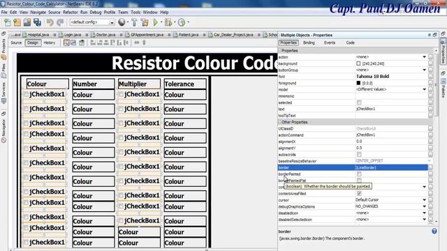
Task: Open the Files side panel
Action: [3, 70]
